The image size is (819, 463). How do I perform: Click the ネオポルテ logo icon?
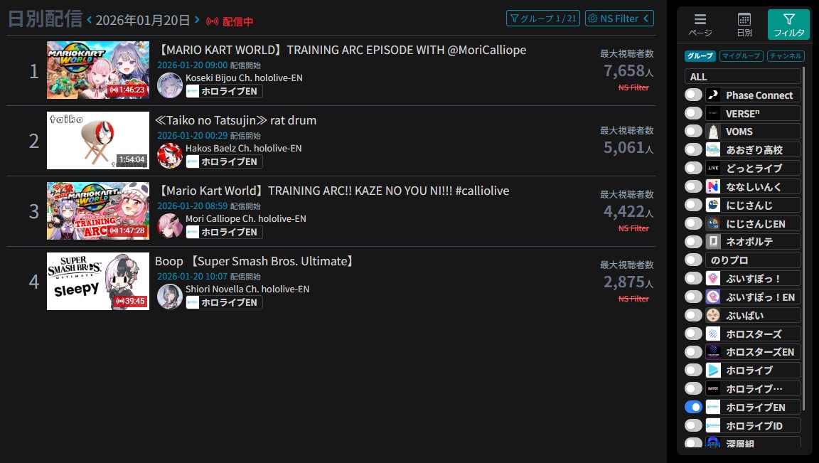713,241
